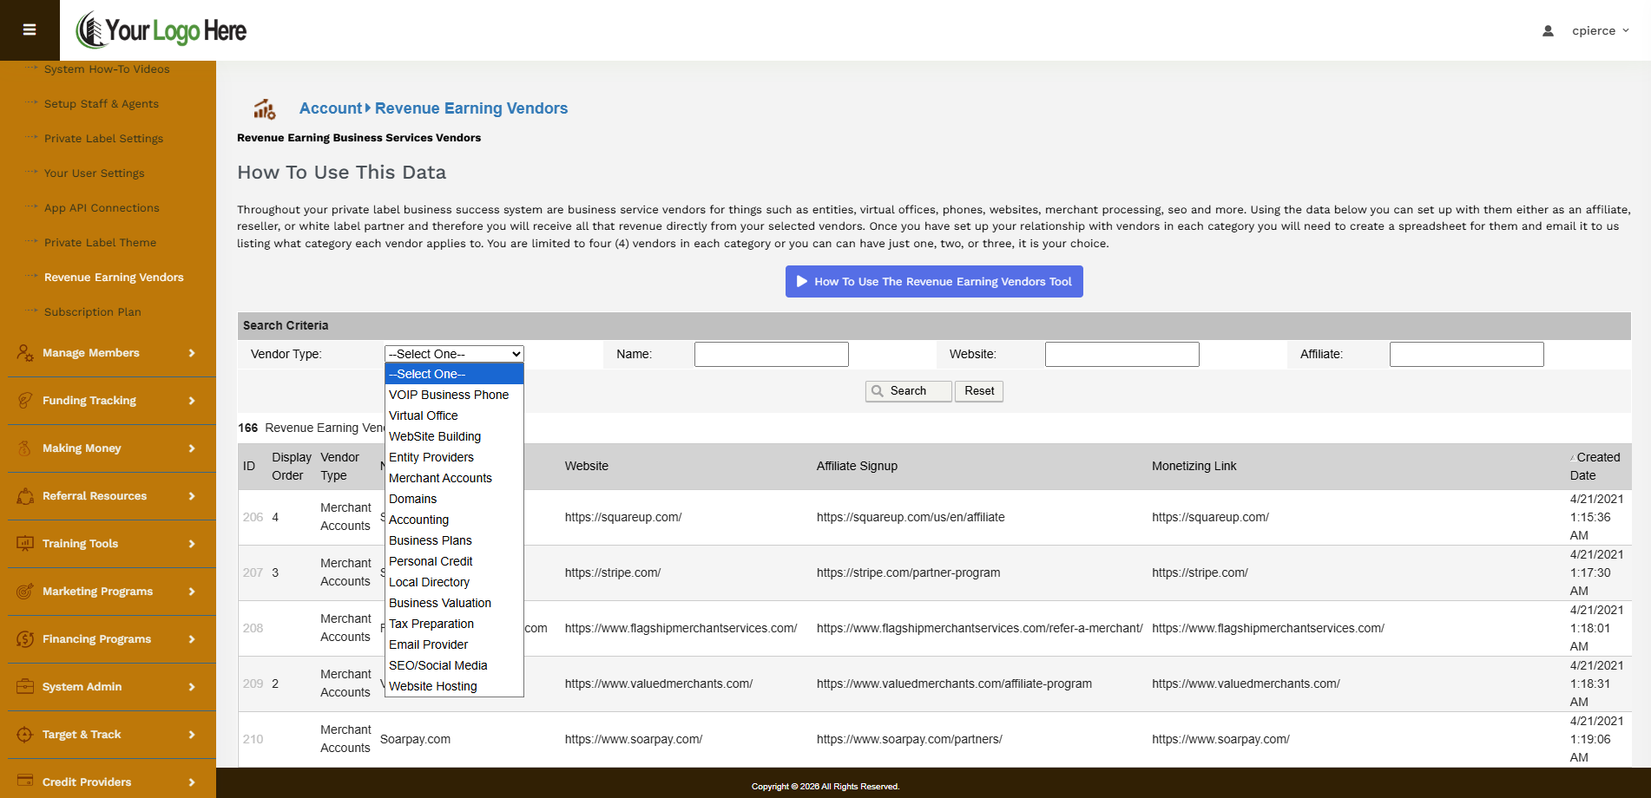
Task: Click the Referral Resources sidebar icon
Action: 25,496
